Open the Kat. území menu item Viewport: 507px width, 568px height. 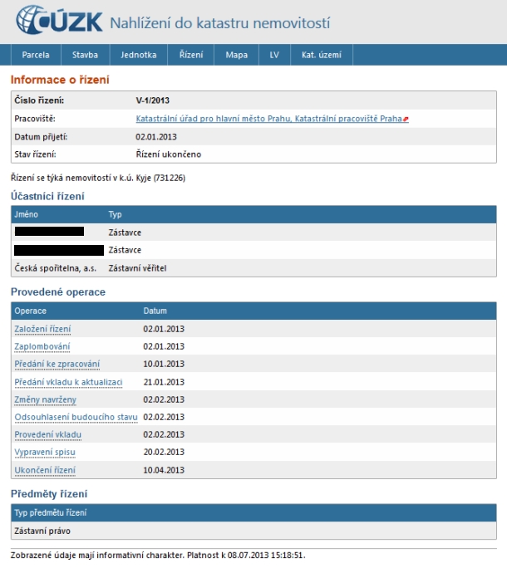[322, 55]
